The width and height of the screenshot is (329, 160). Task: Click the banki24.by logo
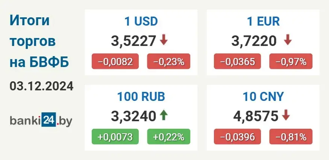41,121
